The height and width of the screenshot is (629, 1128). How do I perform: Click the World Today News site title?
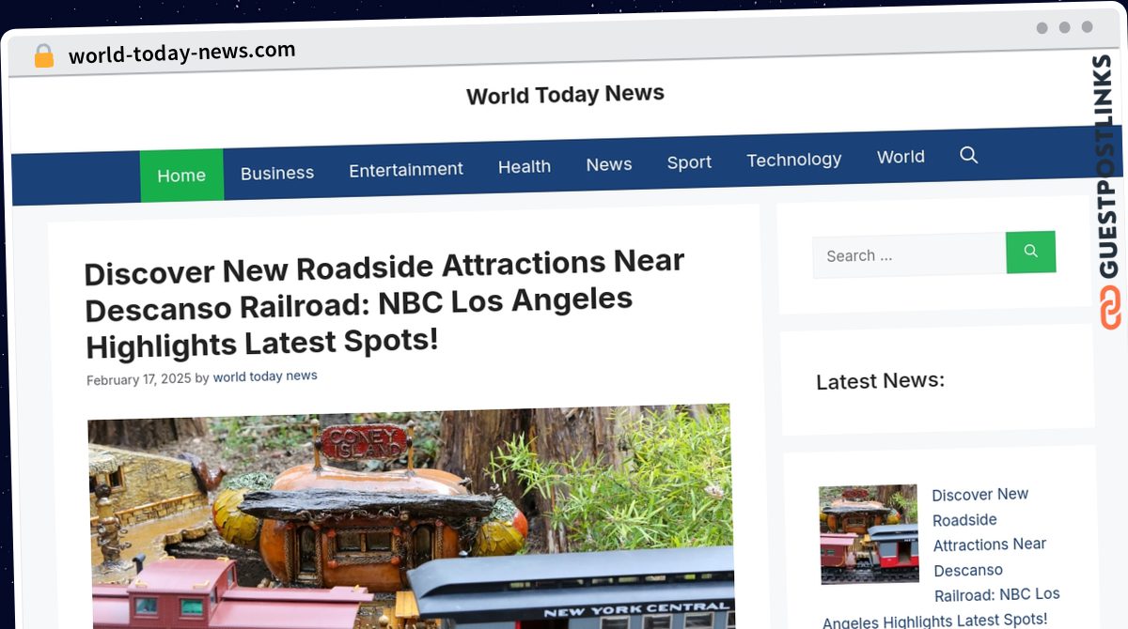pos(565,95)
